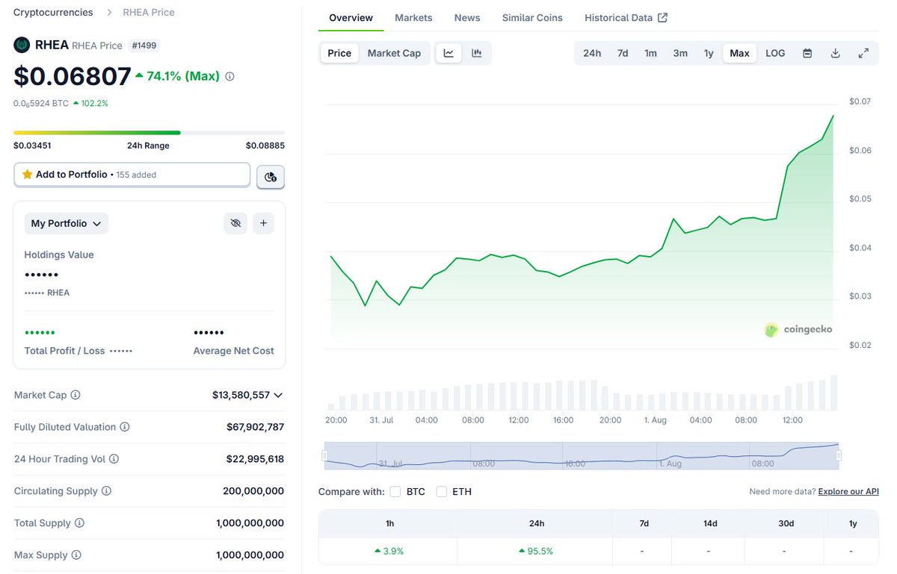Click the 24h Range progress bar
The width and height of the screenshot is (897, 574).
click(149, 133)
